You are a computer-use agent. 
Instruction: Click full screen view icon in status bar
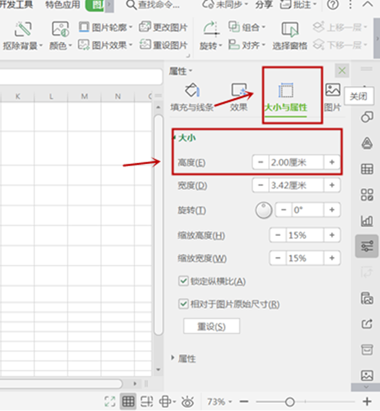coord(110,401)
